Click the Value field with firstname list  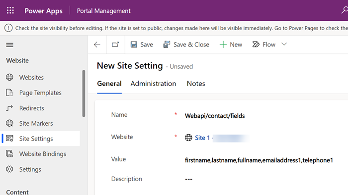(259, 160)
